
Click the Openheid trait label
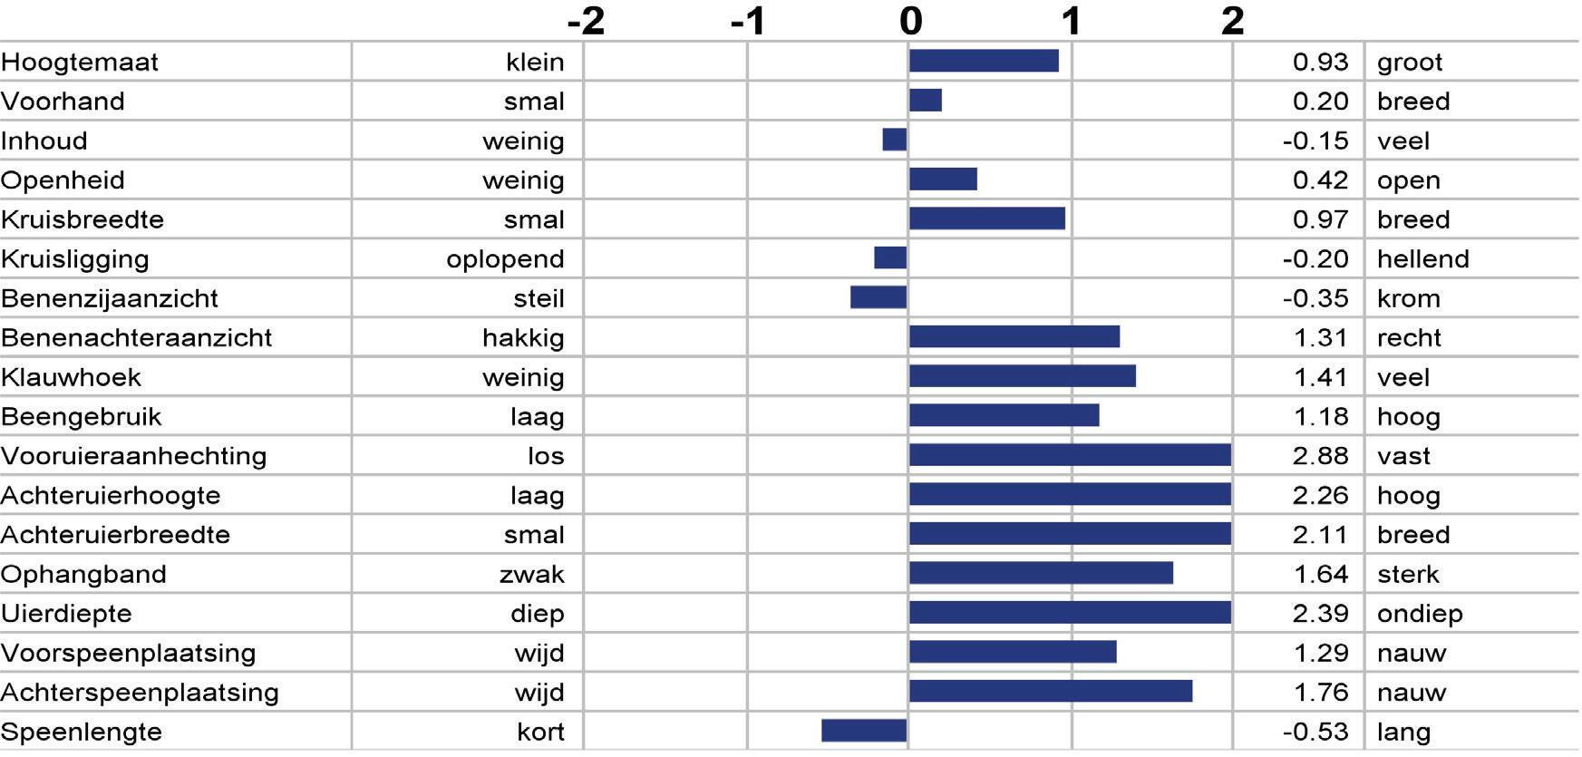pos(63,180)
